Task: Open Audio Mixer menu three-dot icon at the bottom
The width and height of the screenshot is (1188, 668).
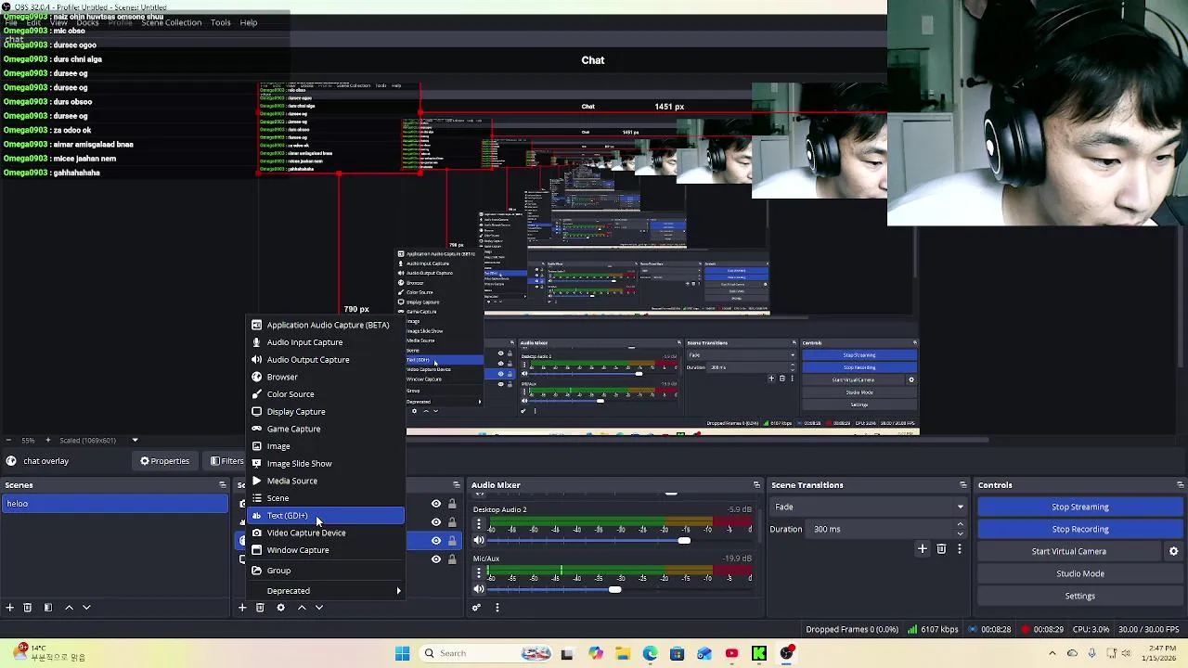Action: [x=497, y=608]
